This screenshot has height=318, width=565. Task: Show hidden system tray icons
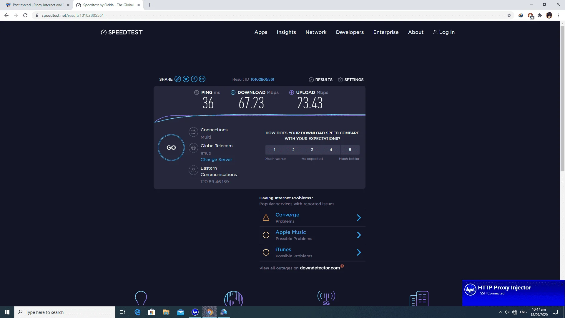[500, 312]
